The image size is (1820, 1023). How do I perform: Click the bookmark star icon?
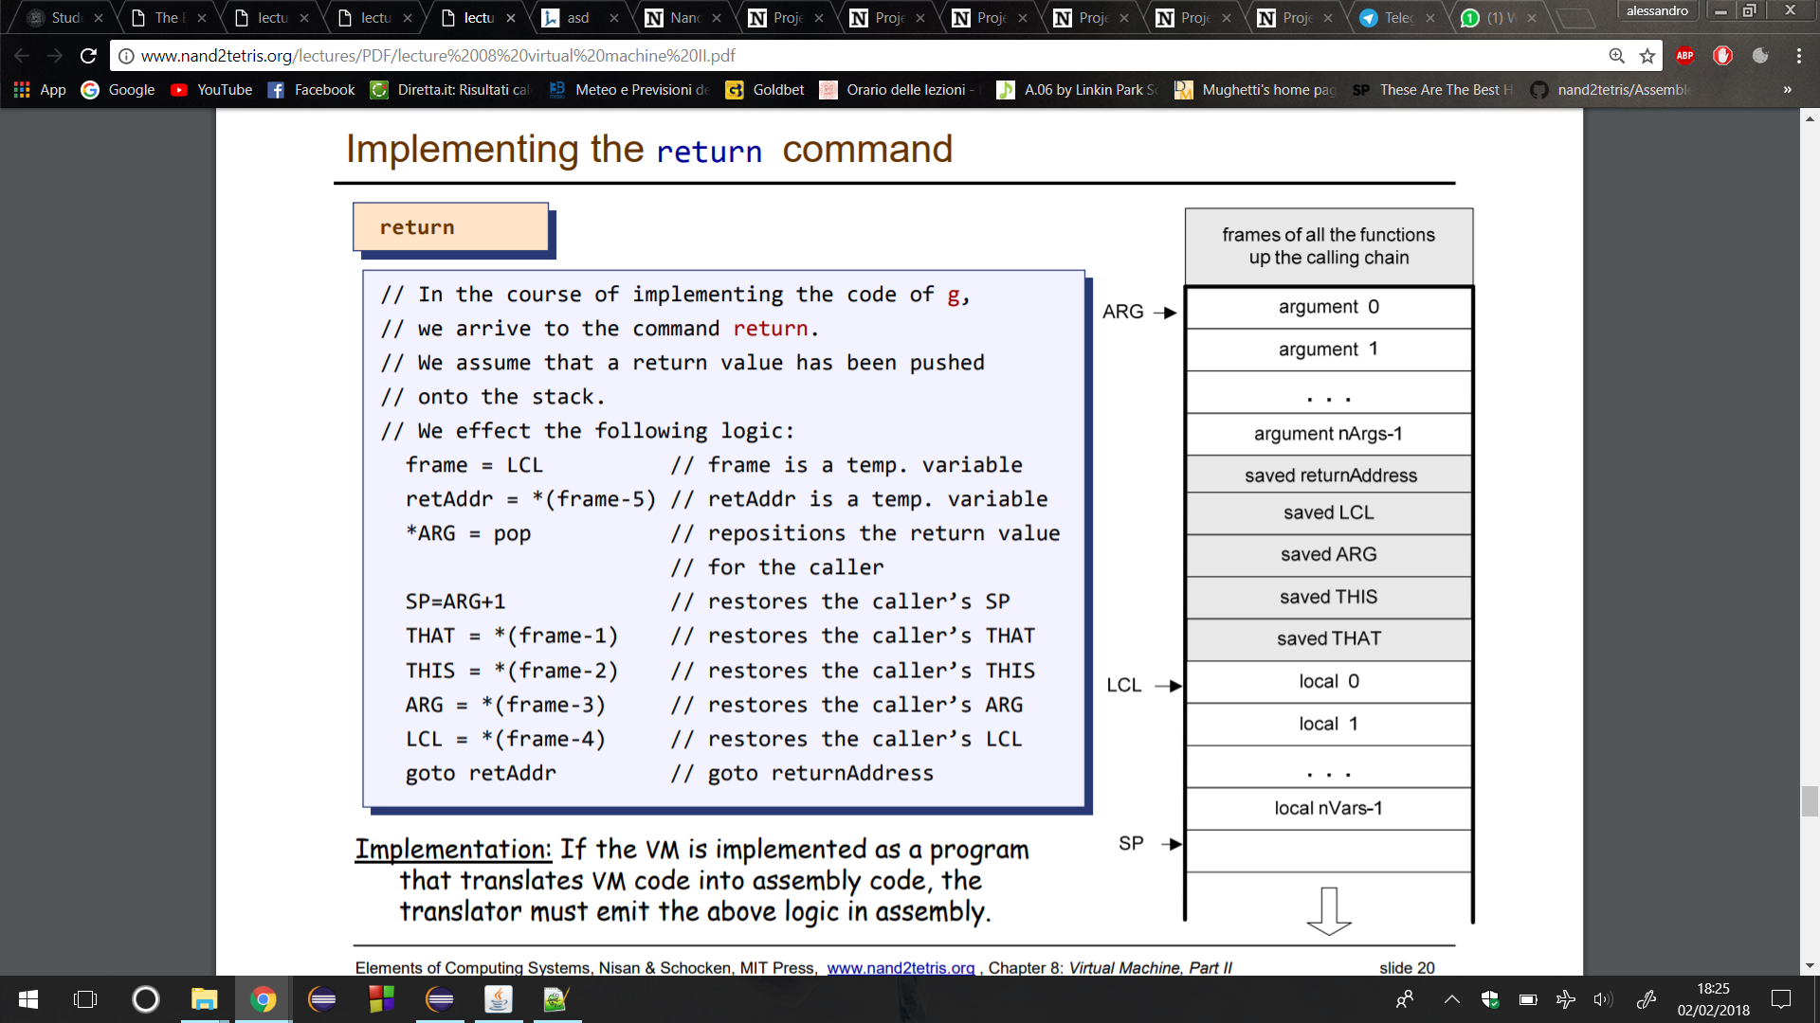[x=1647, y=56]
